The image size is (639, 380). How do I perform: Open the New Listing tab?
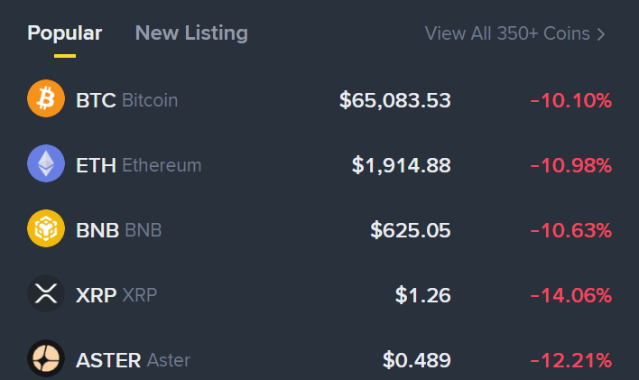coord(191,33)
